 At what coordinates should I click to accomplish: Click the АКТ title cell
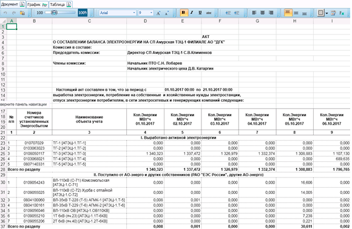pyautogui.click(x=206, y=37)
